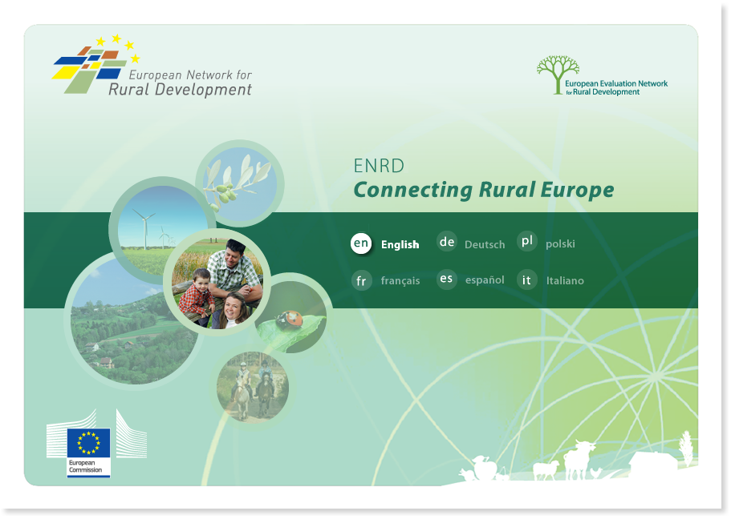Choose Deutsch language link
731x519 pixels.
485,244
